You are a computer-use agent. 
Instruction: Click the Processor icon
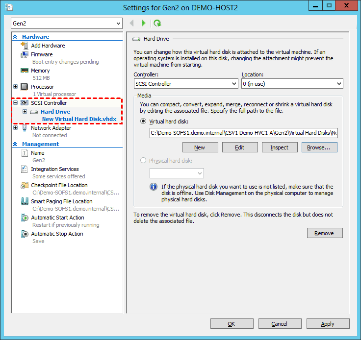coord(25,87)
